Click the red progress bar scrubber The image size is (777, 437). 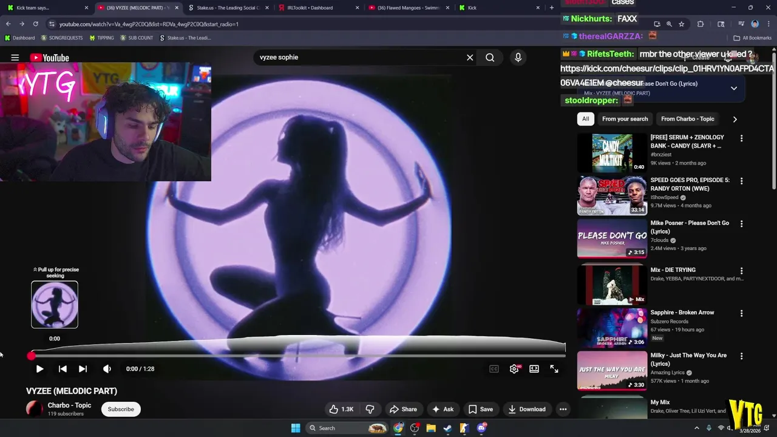click(x=32, y=356)
